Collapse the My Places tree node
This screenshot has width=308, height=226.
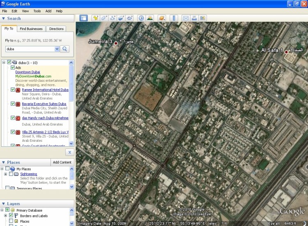coord(2,168)
